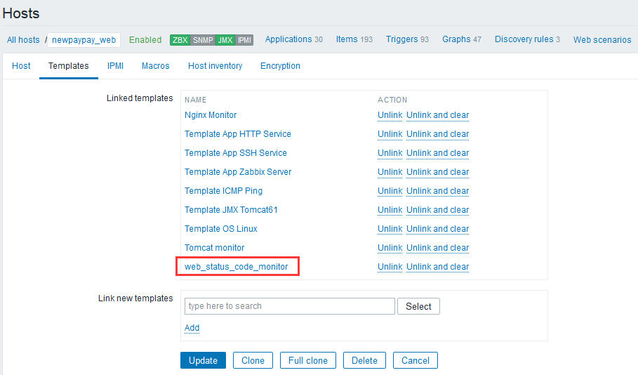Open newpaypay_web host breadcrumb
The width and height of the screenshot is (638, 375).
[84, 40]
